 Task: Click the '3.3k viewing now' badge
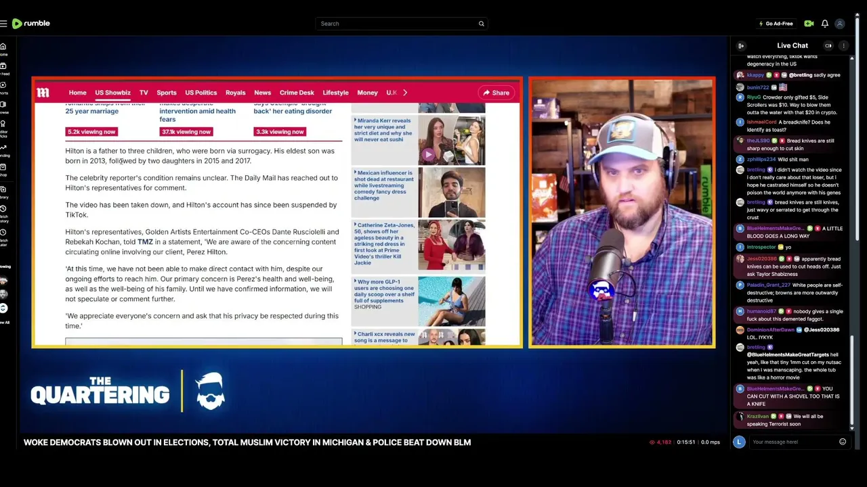(280, 132)
